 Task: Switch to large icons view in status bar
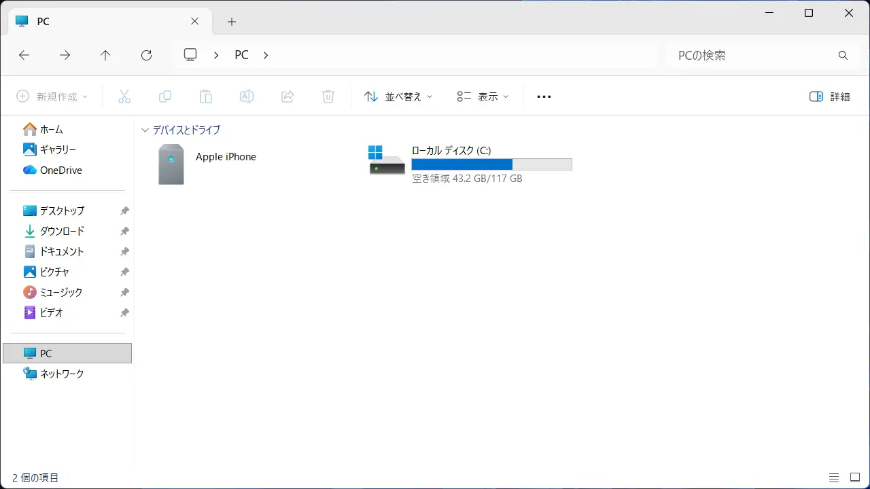click(855, 477)
